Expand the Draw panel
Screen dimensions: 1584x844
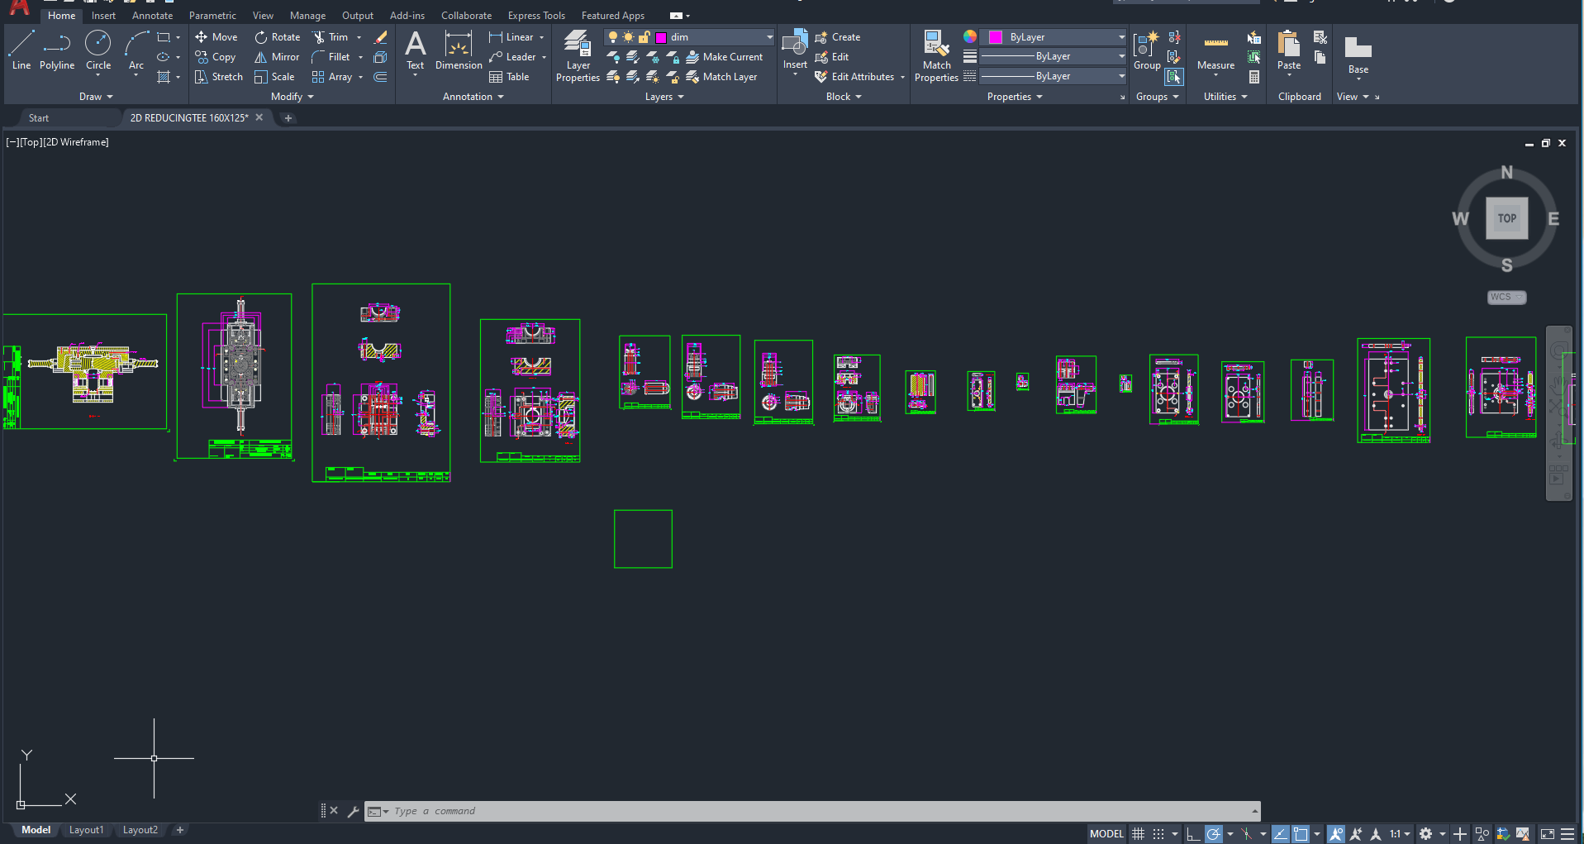pyautogui.click(x=96, y=97)
